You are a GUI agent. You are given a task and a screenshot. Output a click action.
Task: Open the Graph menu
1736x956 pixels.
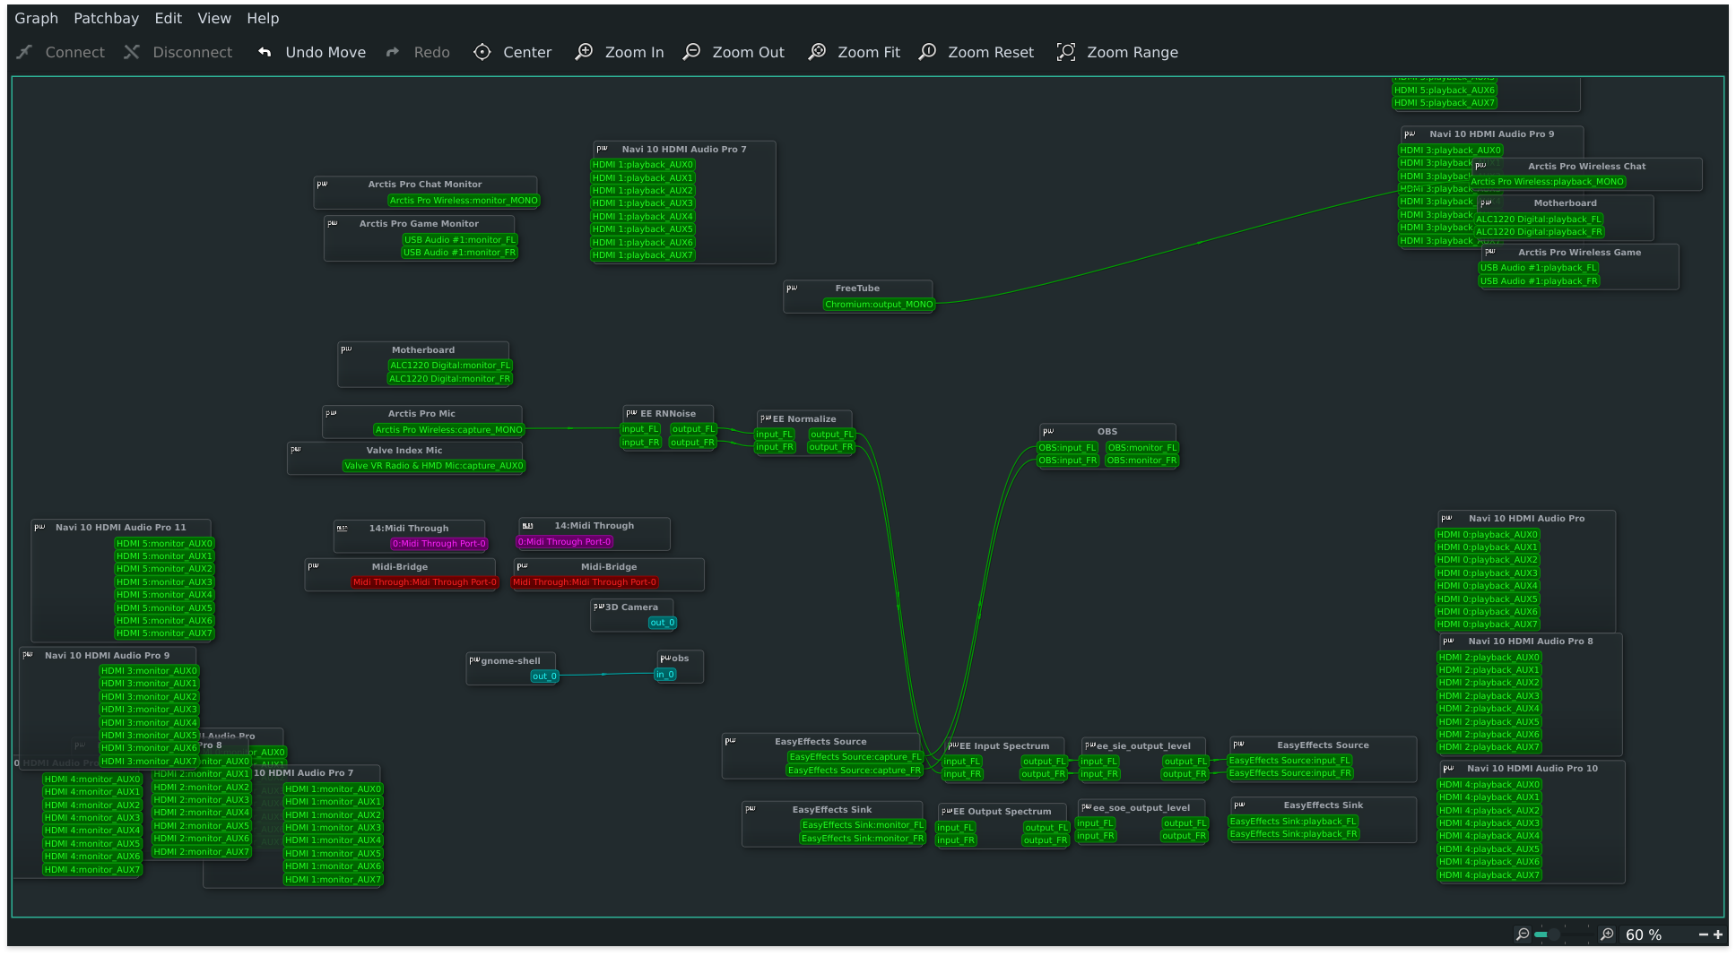coord(37,18)
